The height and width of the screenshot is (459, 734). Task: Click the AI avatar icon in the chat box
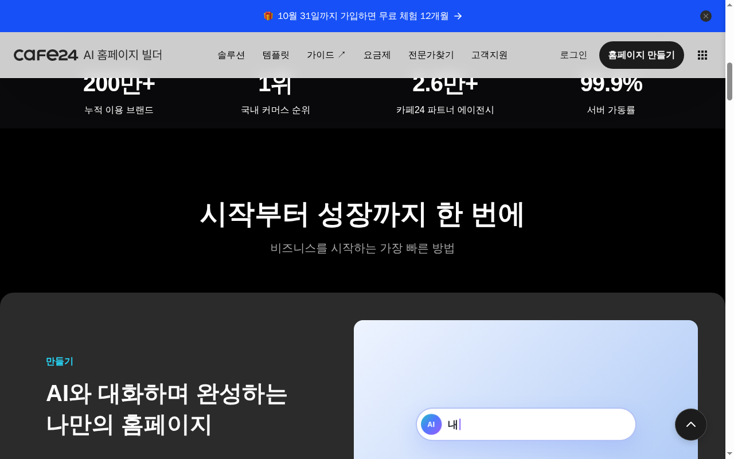[x=431, y=425]
